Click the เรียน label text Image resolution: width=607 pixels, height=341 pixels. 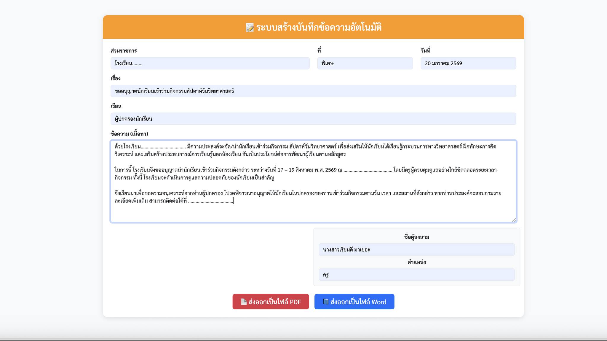(116, 106)
